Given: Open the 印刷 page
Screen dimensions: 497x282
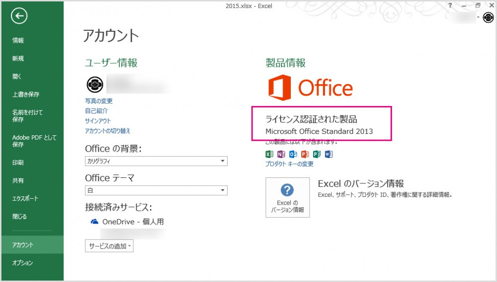Looking at the screenshot, I should (18, 163).
